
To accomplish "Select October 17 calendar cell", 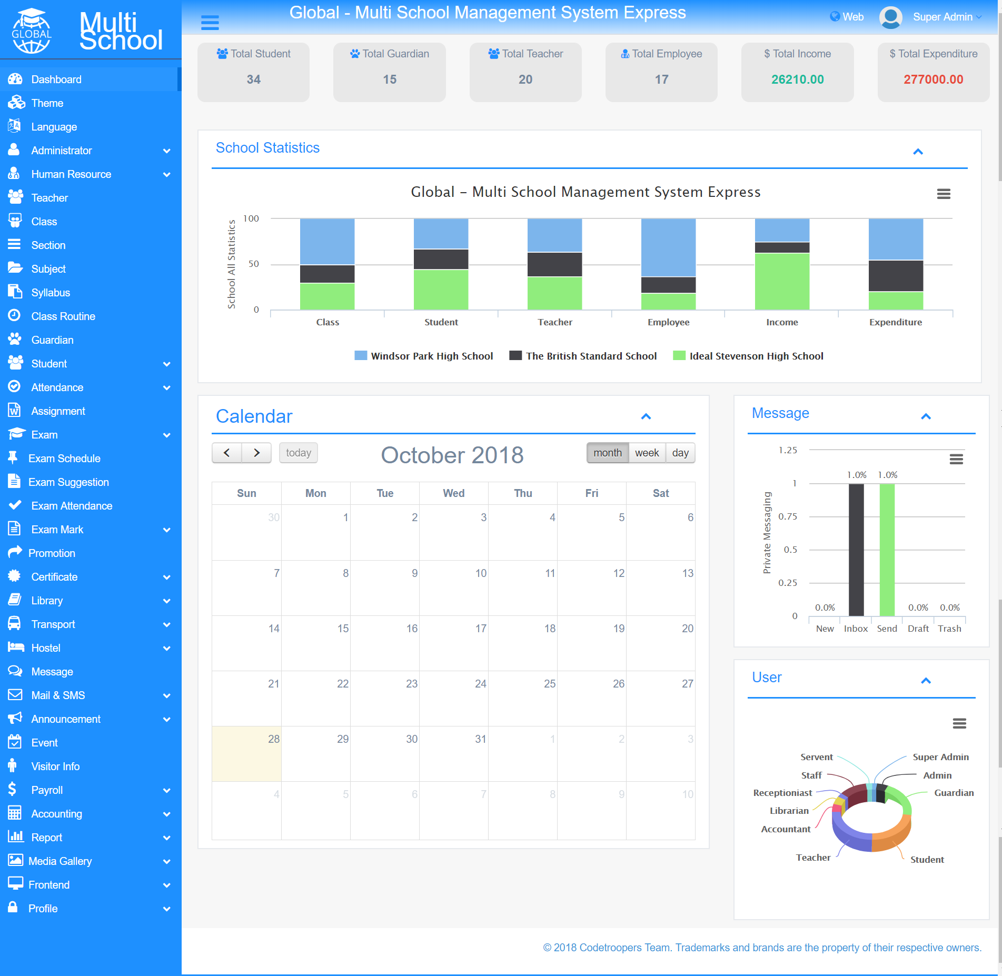I will [453, 643].
